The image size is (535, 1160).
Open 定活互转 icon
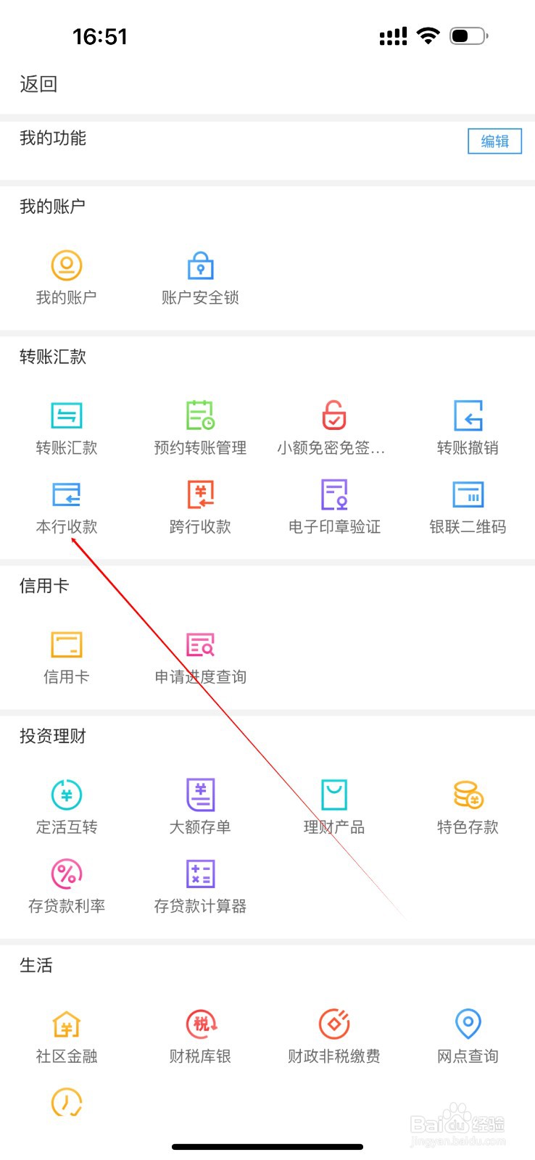coord(67,795)
